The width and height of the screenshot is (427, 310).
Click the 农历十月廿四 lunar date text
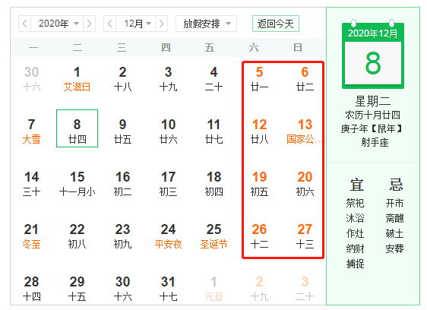click(x=373, y=115)
